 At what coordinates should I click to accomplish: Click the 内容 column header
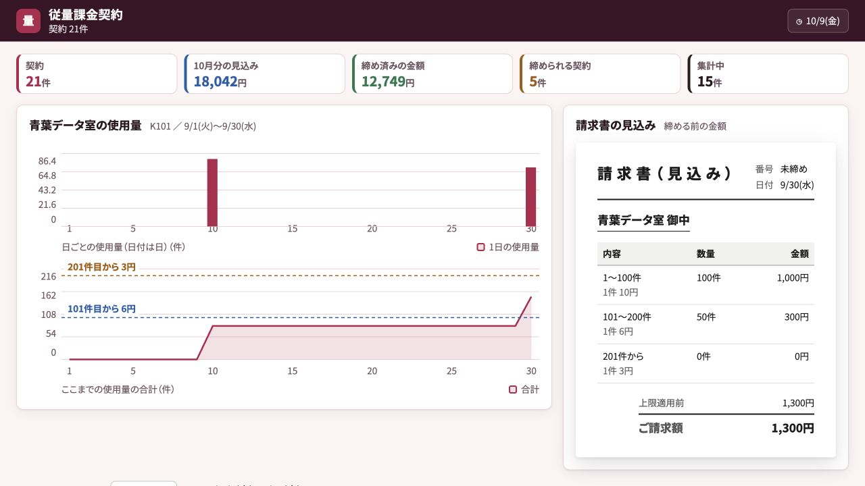pyautogui.click(x=612, y=254)
